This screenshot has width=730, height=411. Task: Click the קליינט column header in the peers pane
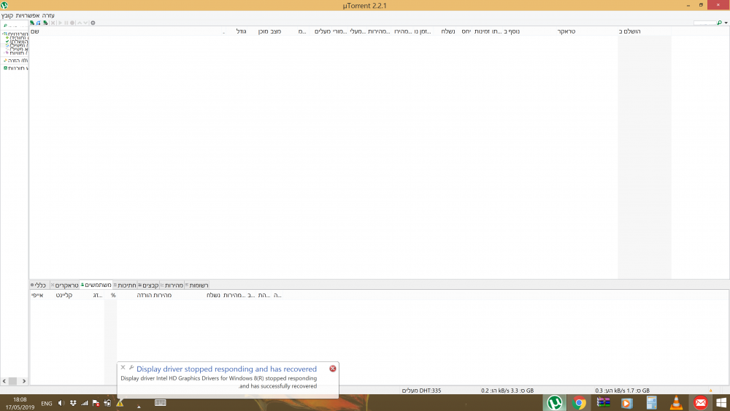point(64,295)
